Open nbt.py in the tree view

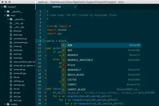16,77
